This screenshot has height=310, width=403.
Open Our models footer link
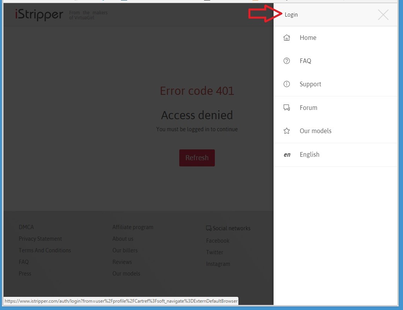126,274
